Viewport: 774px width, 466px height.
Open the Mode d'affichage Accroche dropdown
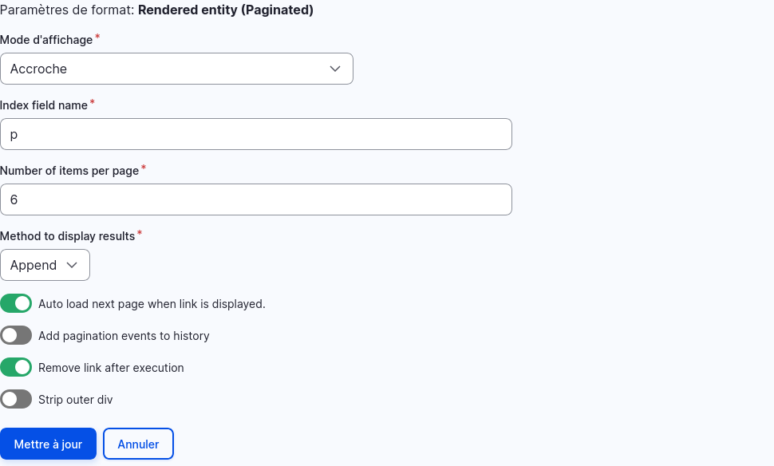point(176,69)
